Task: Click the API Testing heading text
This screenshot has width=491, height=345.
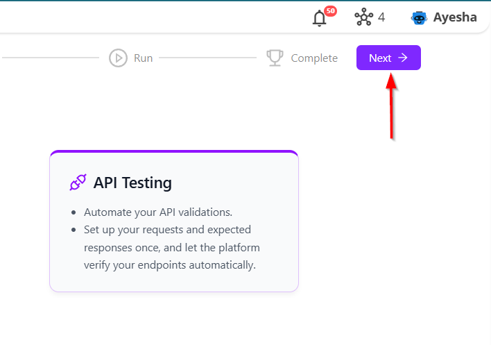Action: point(132,183)
